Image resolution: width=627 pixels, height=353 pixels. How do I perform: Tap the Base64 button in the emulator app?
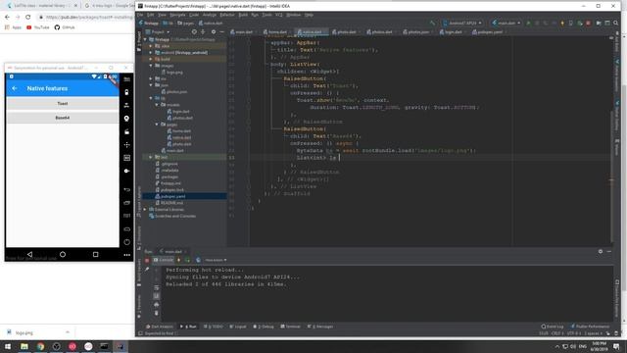(63, 118)
